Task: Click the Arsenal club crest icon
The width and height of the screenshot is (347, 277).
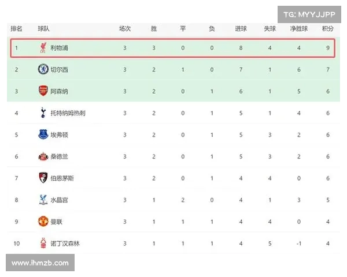Action: click(x=43, y=91)
